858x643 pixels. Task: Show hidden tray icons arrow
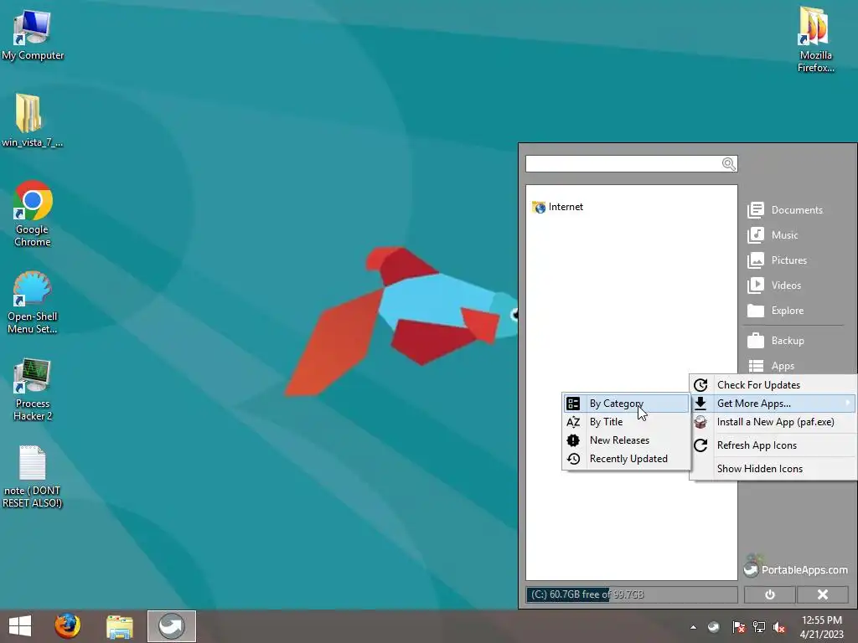(x=693, y=627)
